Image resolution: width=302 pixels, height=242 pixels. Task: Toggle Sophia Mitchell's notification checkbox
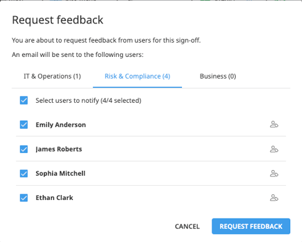coord(24,173)
